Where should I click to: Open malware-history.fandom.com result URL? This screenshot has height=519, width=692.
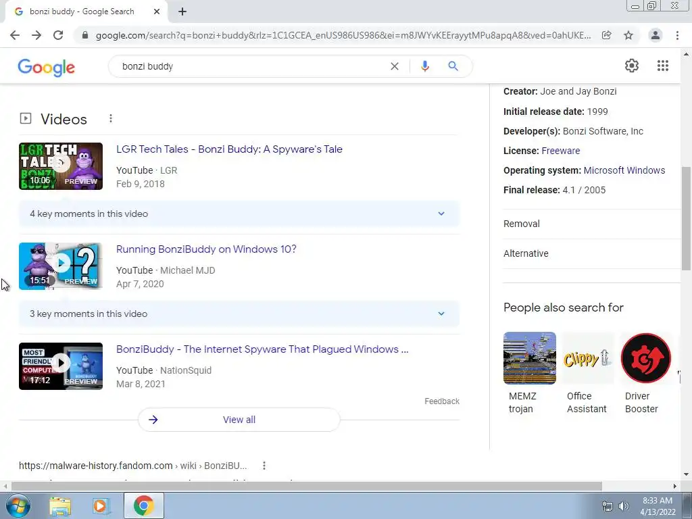[133, 466]
